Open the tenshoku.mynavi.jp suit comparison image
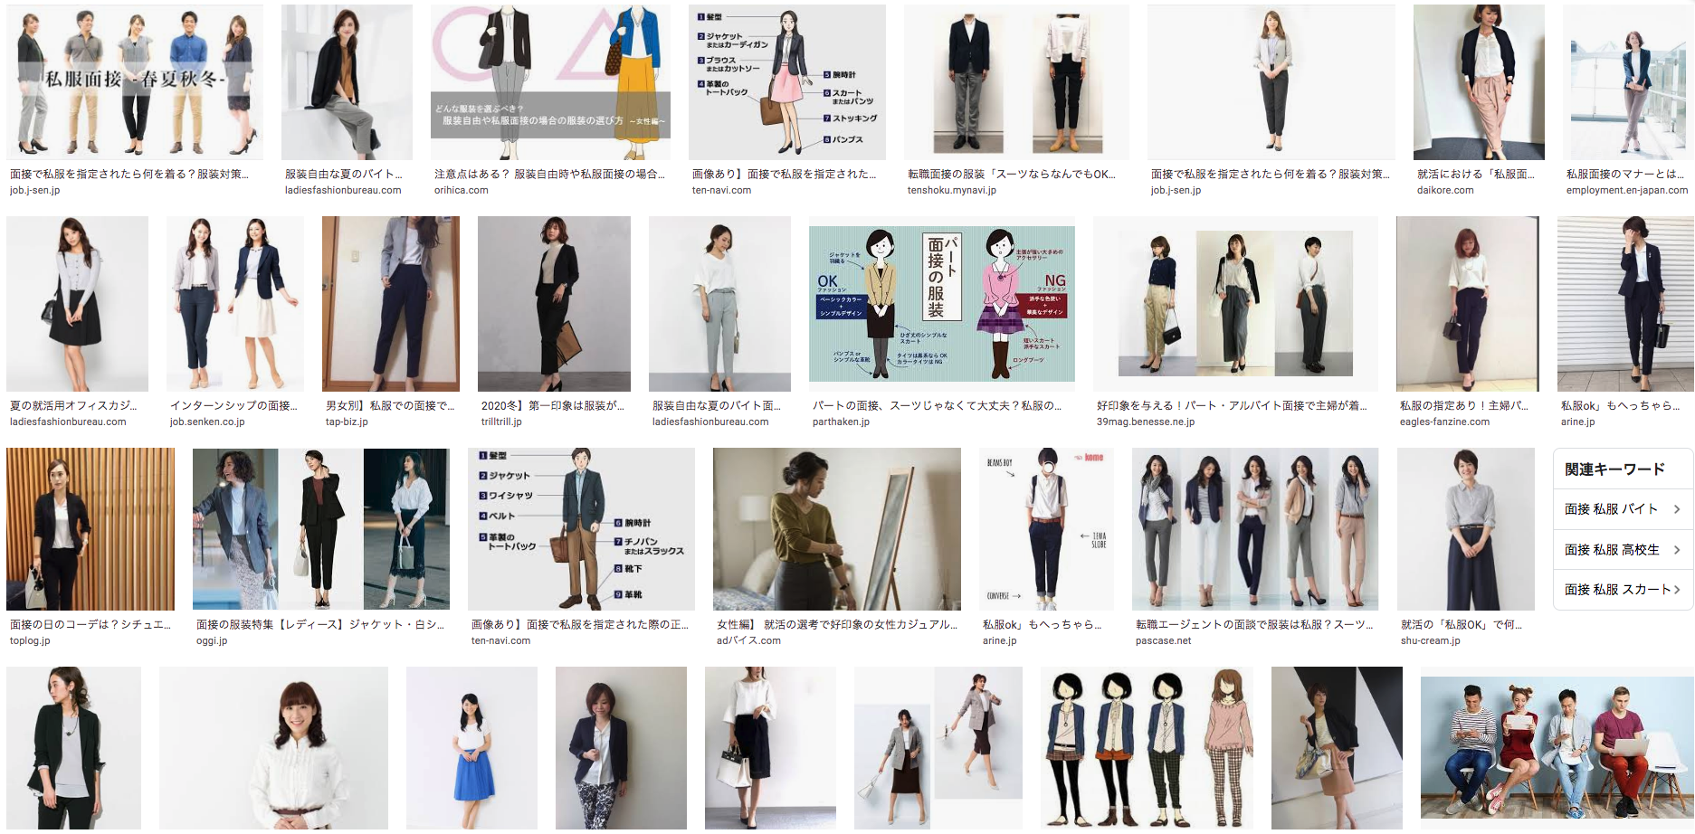The width and height of the screenshot is (1695, 834). 1015,82
